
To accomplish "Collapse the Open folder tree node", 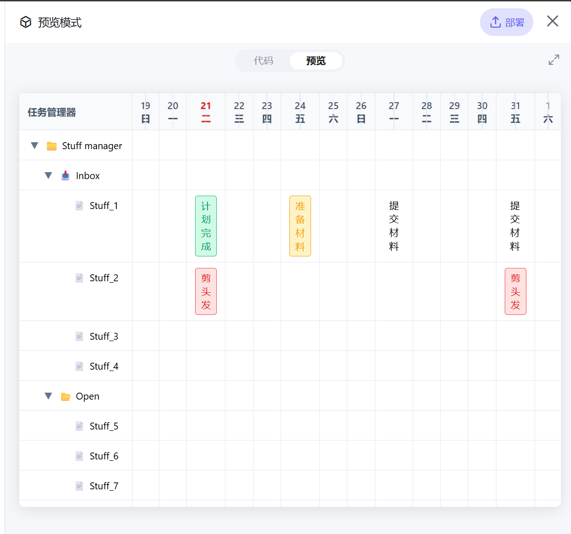I will (48, 396).
